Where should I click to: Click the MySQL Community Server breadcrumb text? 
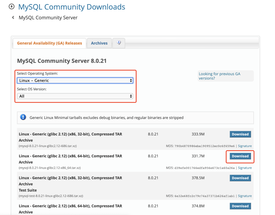pyautogui.click(x=48, y=18)
